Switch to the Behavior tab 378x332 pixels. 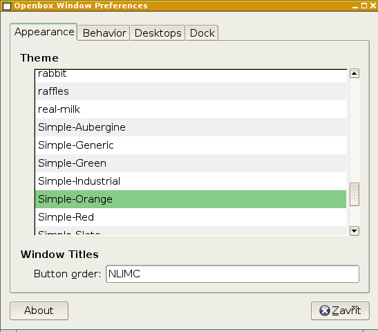pos(104,33)
